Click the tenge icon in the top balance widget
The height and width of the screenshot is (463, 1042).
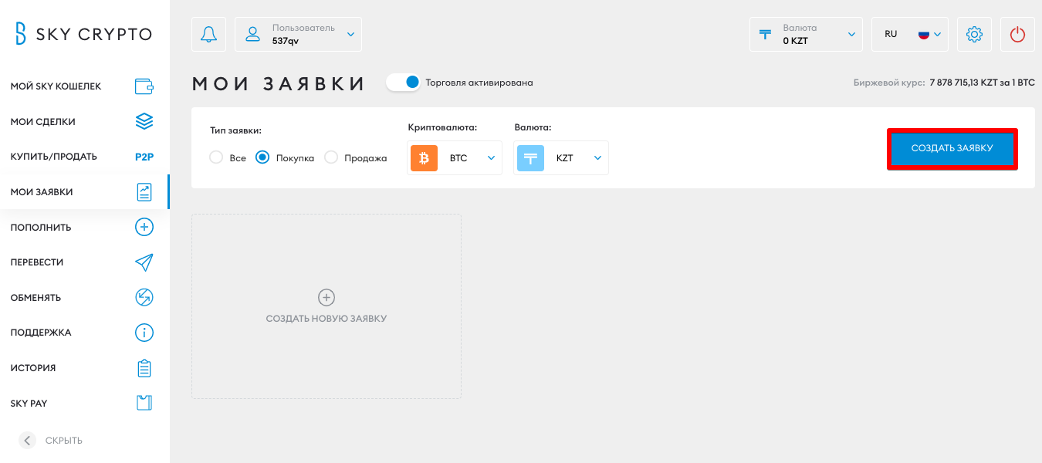click(766, 34)
